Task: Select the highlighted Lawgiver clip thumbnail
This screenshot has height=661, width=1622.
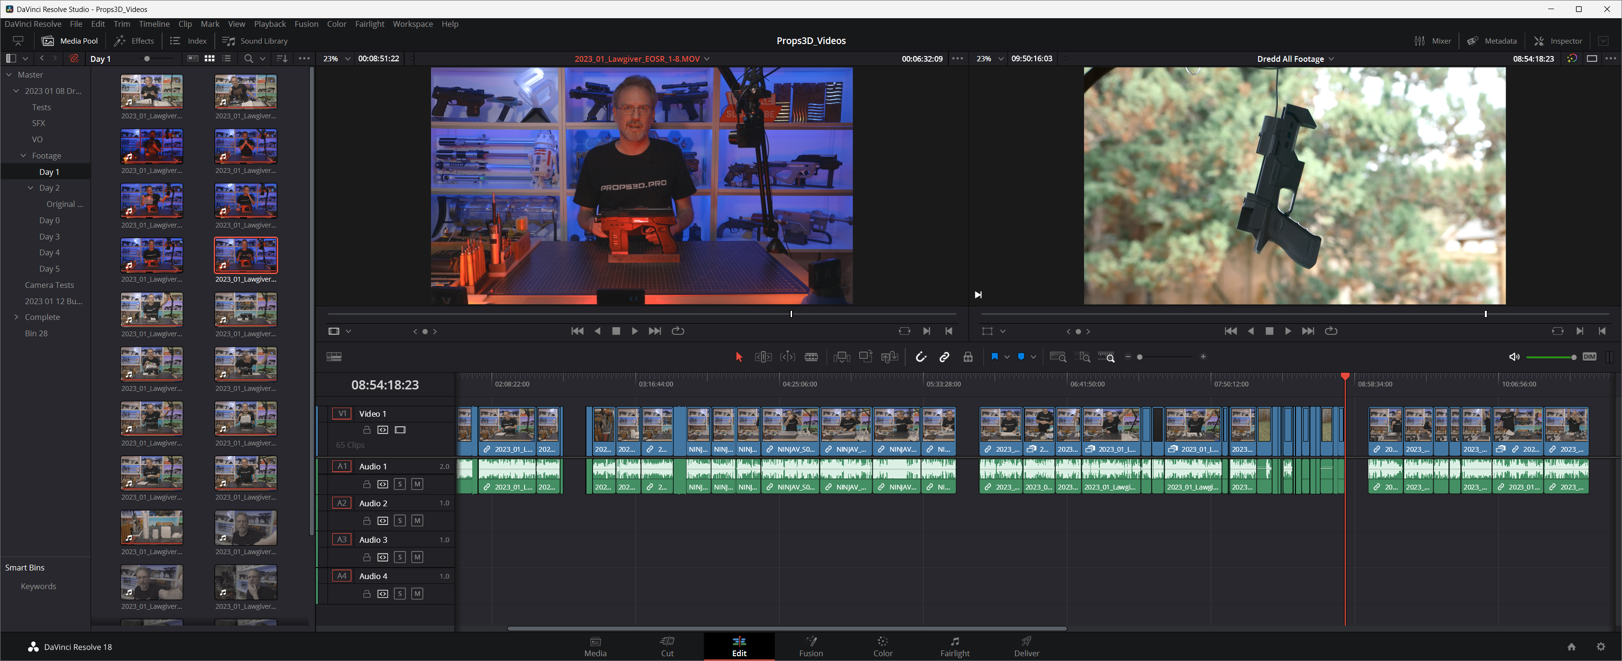Action: click(245, 255)
